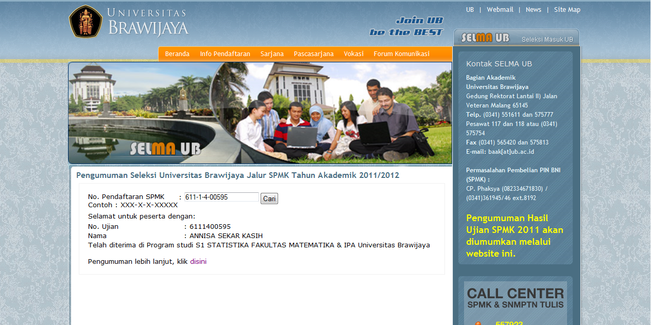Click the Telp. (0341) 551611 line

(x=510, y=115)
